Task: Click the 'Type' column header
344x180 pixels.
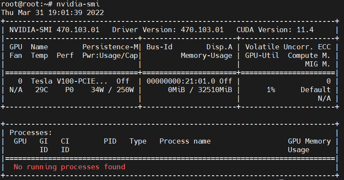Action: pos(138,141)
